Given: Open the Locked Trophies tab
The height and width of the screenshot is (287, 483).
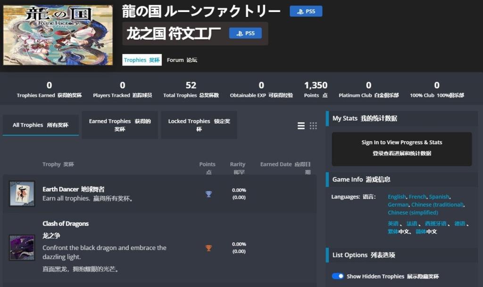Looking at the screenshot, I should coord(199,125).
